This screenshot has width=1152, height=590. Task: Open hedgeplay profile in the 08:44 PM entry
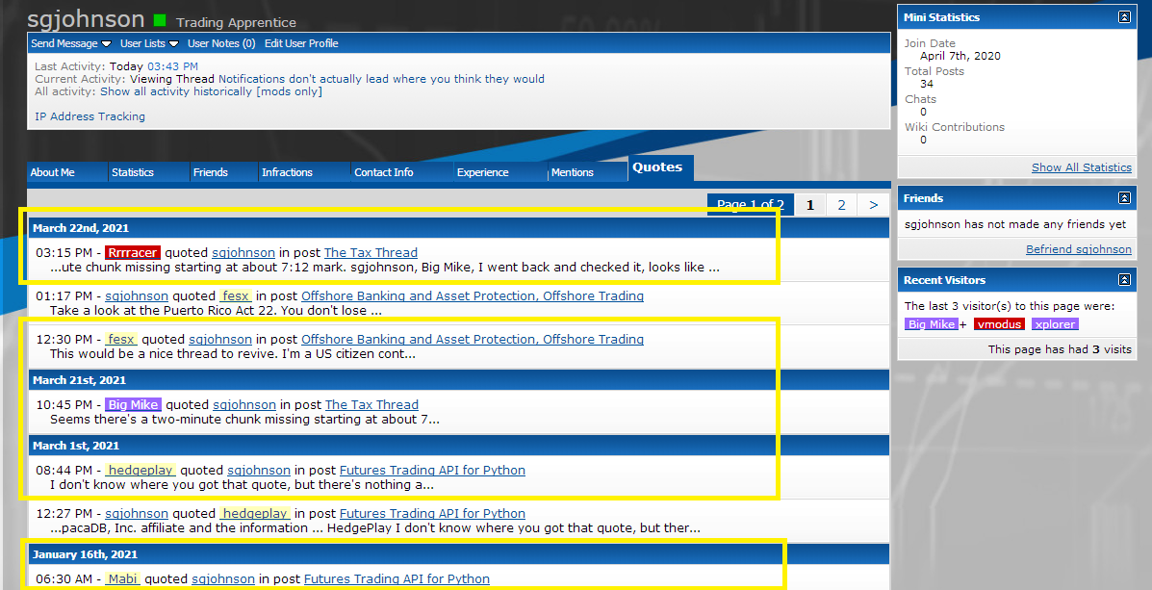[141, 471]
